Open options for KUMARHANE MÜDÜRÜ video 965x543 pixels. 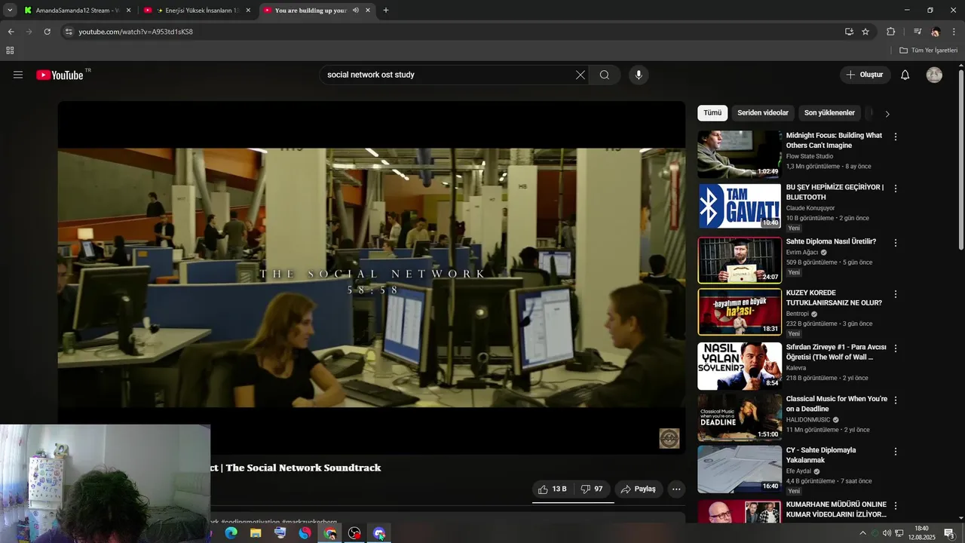pyautogui.click(x=896, y=505)
